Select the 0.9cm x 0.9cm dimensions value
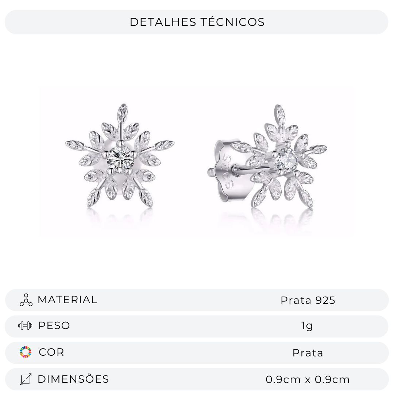Screen dimensions: 394x394 [x=308, y=379]
